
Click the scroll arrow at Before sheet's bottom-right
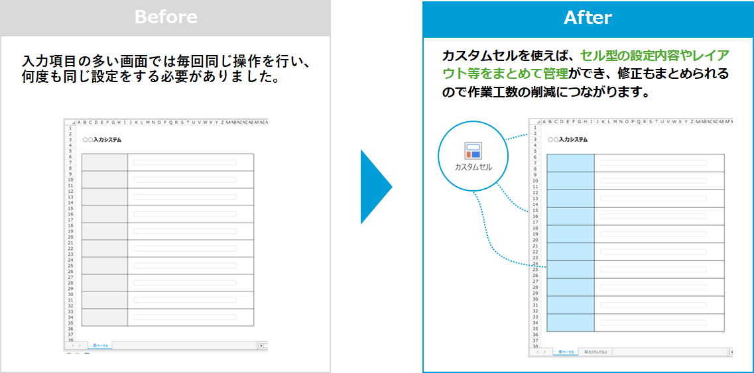pos(261,345)
